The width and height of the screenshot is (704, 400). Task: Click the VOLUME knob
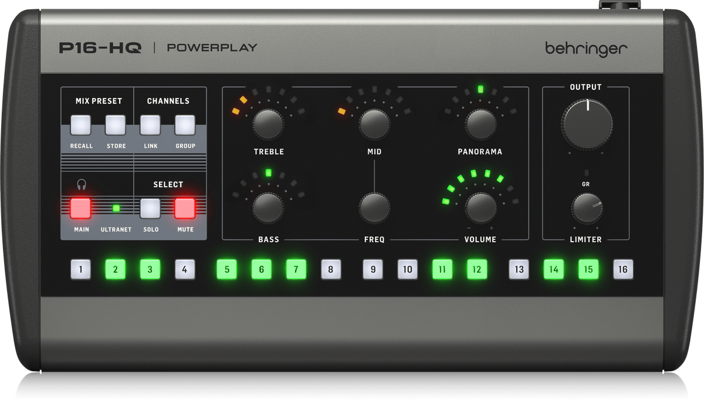[480, 208]
